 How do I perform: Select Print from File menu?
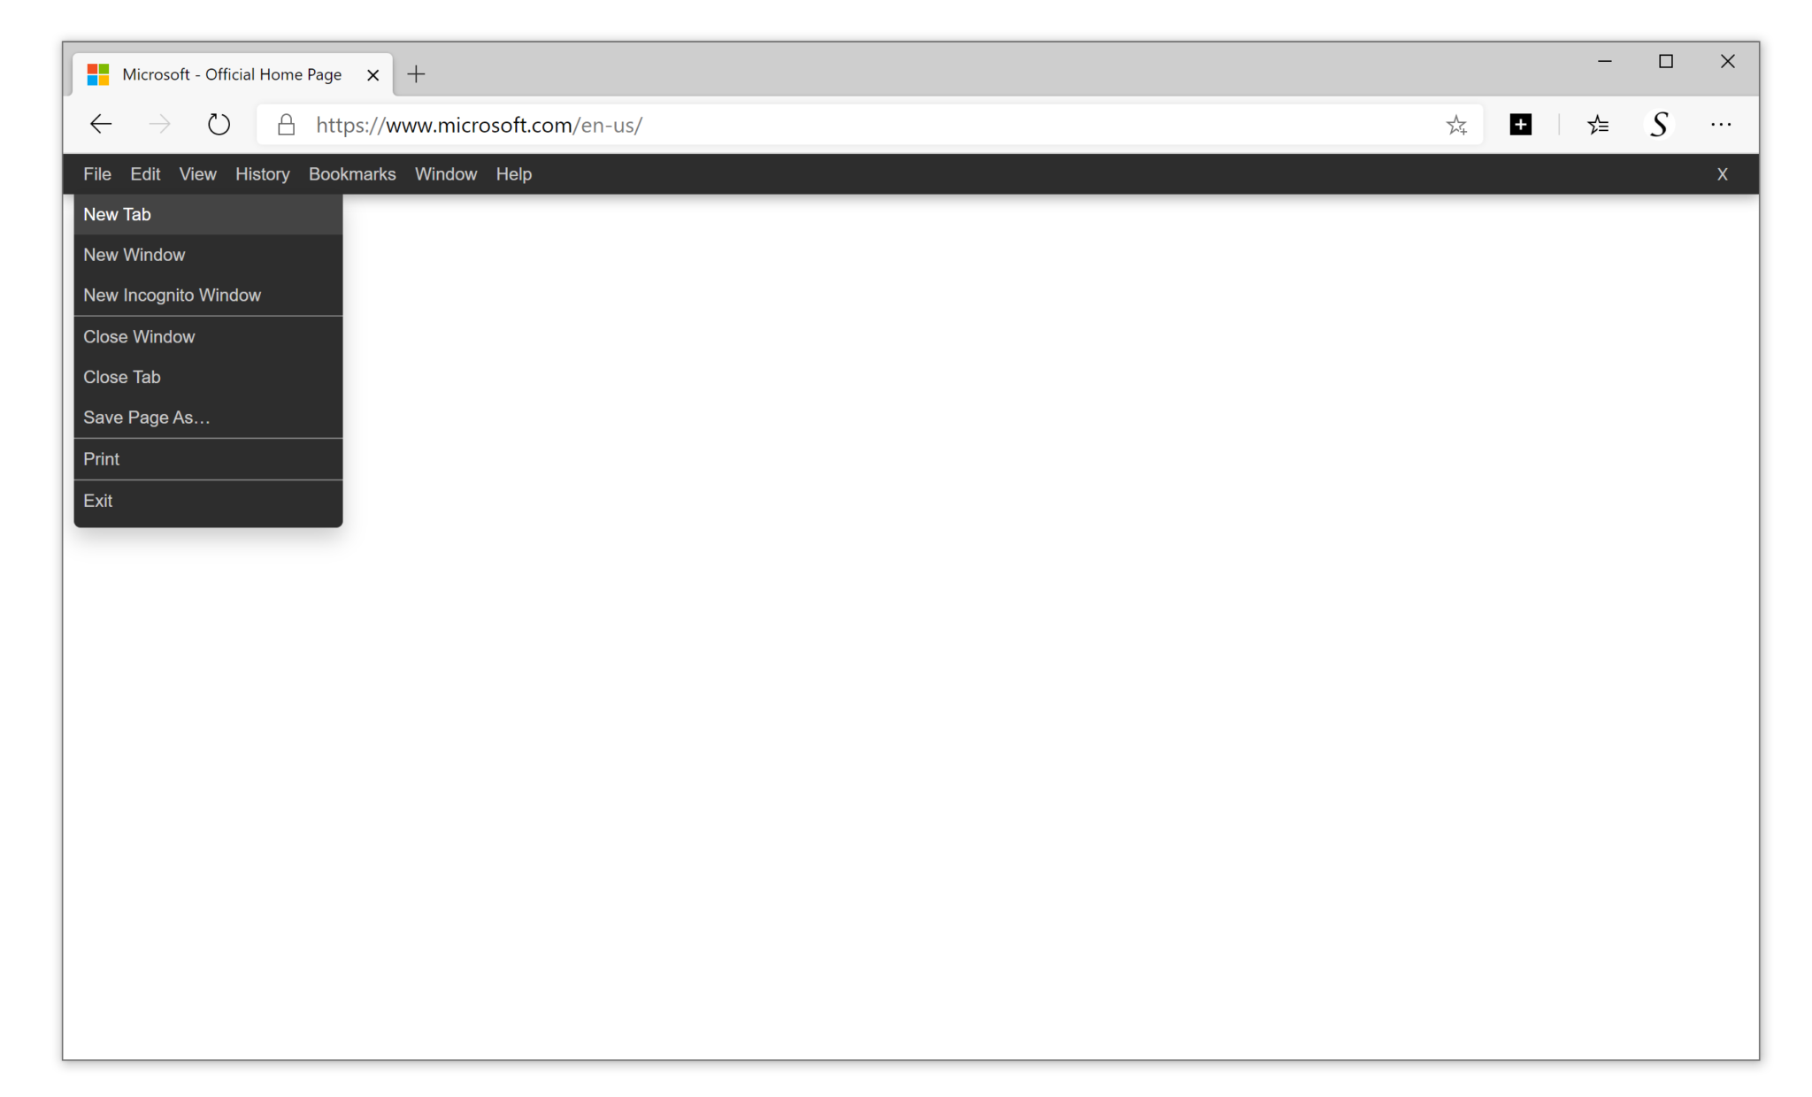101,459
